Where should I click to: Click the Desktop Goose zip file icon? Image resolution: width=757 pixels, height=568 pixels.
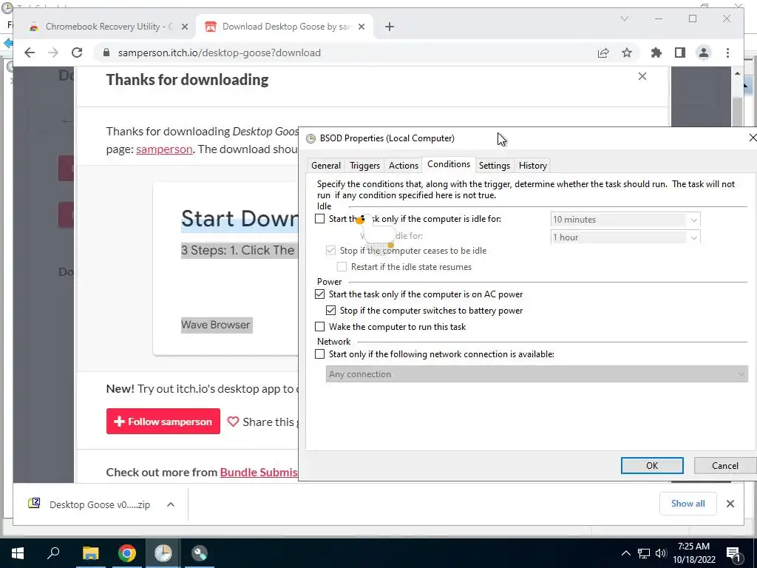click(x=34, y=504)
